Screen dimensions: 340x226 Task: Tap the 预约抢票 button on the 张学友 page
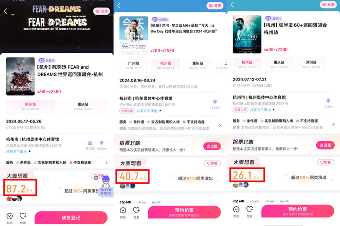(x=297, y=211)
